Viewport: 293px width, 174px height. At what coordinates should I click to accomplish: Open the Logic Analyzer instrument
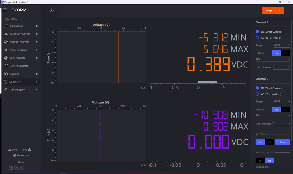[17, 58]
